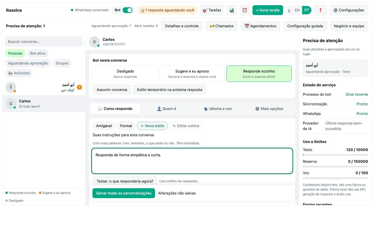Click Carlos's avatar in the conversation header
The width and height of the screenshot is (374, 234).
95,42
